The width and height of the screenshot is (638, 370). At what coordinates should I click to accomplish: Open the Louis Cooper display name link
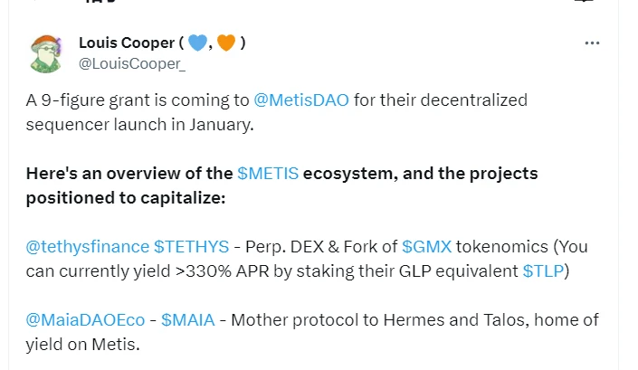click(126, 43)
